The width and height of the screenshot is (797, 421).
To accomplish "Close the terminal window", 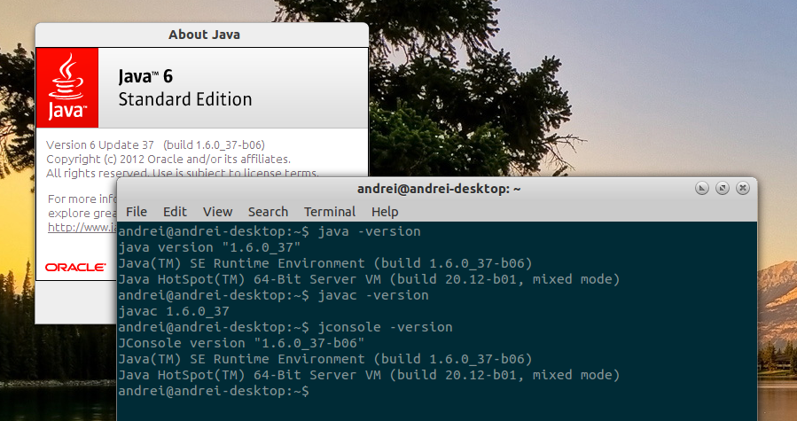I will pyautogui.click(x=743, y=188).
